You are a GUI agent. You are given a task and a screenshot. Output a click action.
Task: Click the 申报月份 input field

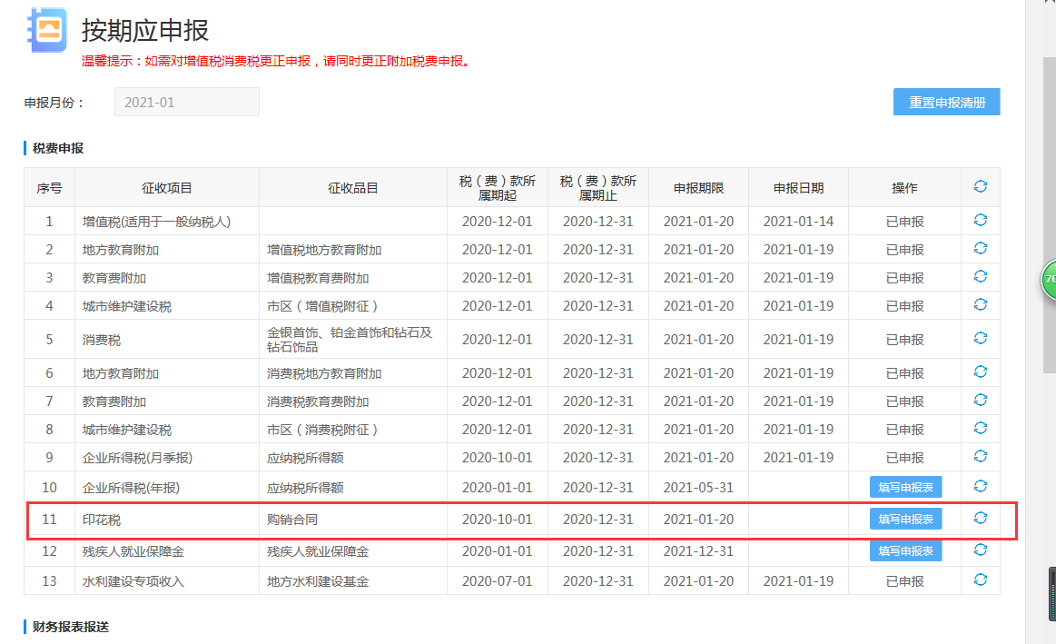pos(186,102)
